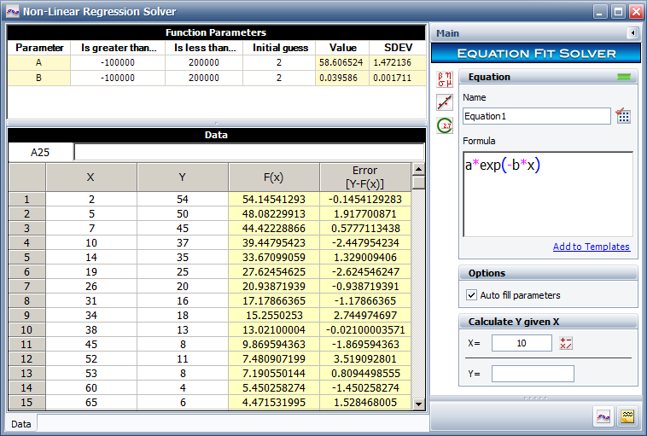
Task: Select the Y column header
Action: [x=183, y=177]
